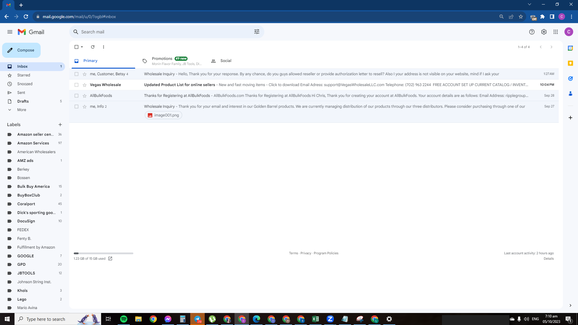Go to older page arrow
Screen dimensions: 578x325
pyautogui.click(x=552, y=47)
